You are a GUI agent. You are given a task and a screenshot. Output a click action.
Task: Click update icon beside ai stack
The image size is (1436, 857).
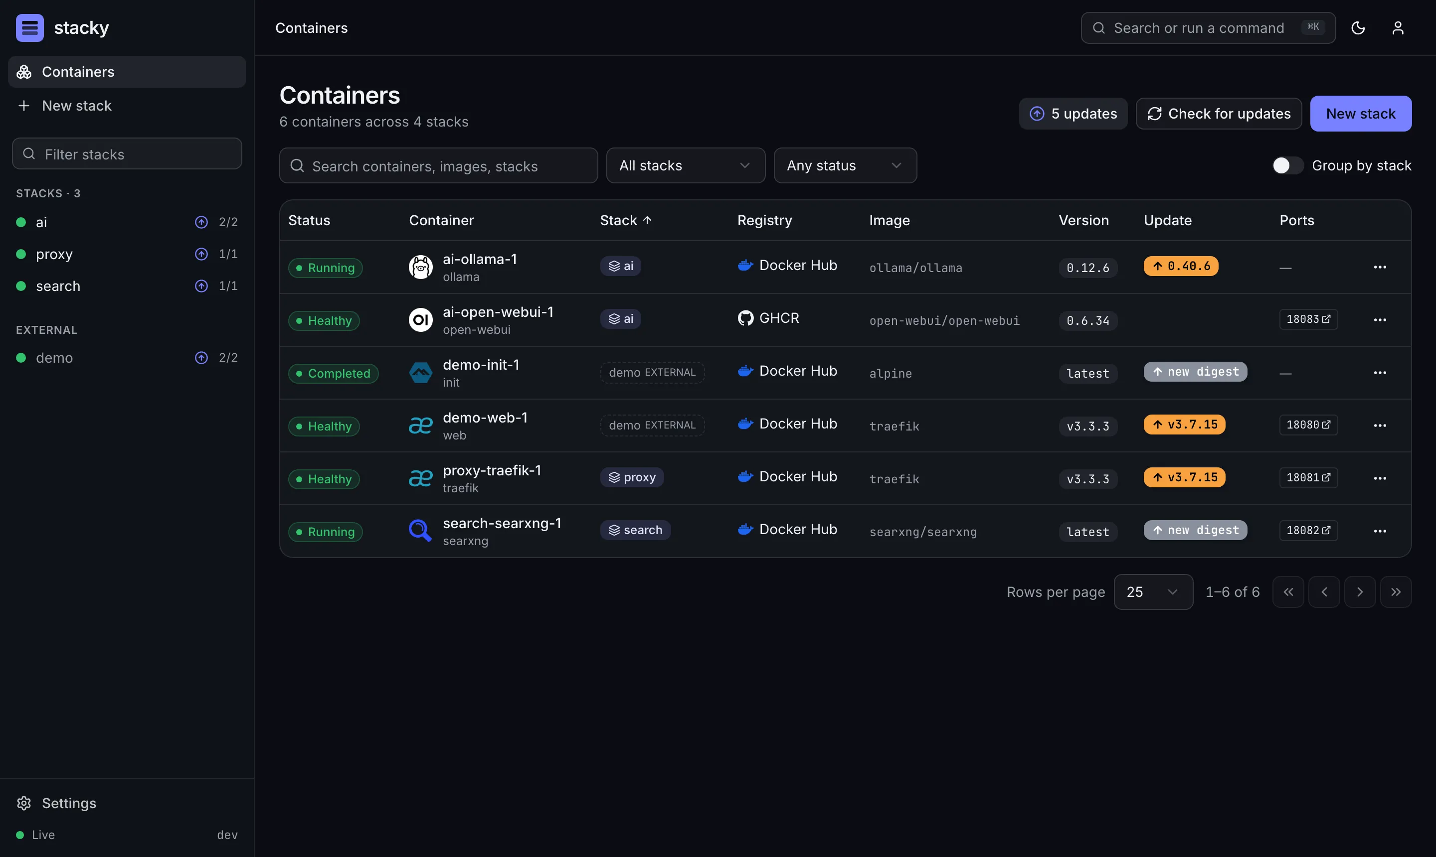(x=201, y=222)
